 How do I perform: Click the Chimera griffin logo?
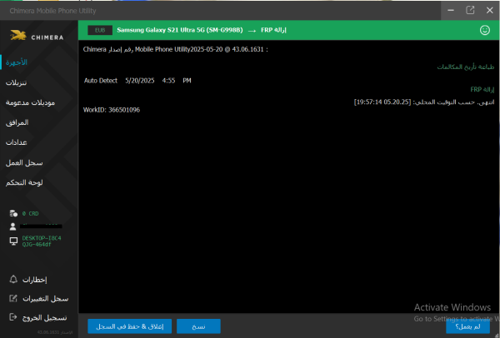click(x=18, y=35)
